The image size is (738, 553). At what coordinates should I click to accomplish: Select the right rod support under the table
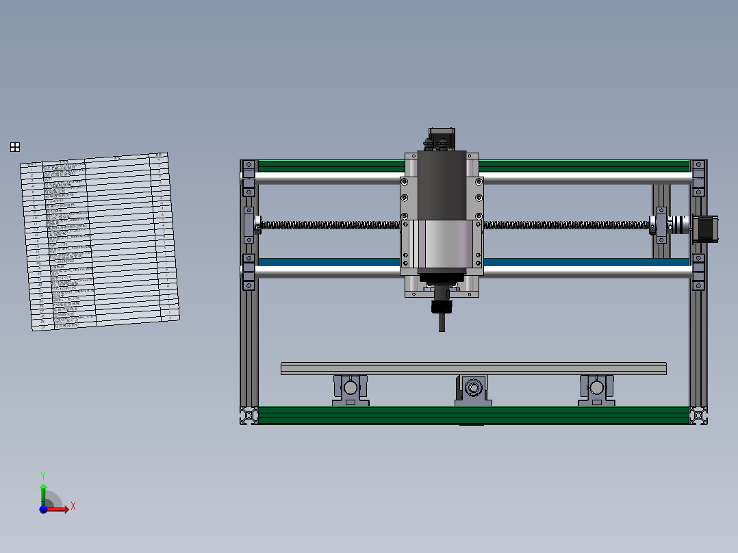point(596,390)
